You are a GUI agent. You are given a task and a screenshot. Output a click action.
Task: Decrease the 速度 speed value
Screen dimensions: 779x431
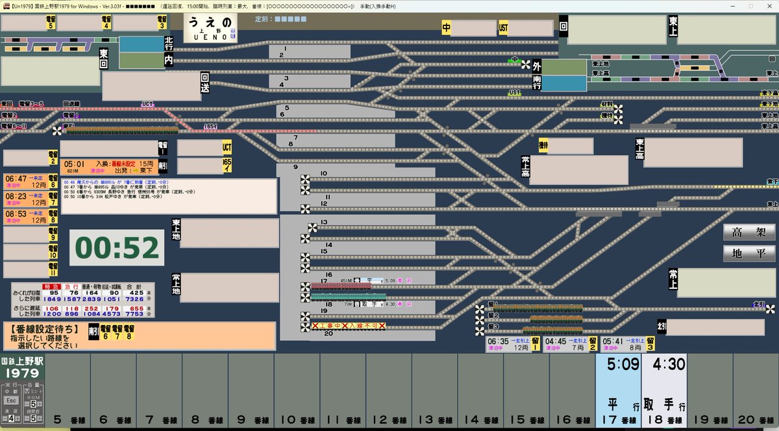5,419
